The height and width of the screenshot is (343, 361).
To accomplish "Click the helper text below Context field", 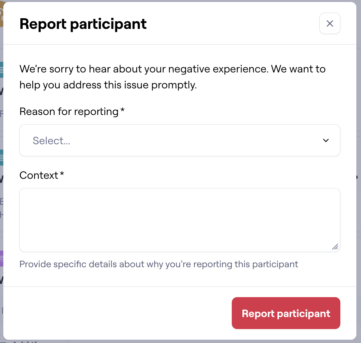I will [x=159, y=264].
